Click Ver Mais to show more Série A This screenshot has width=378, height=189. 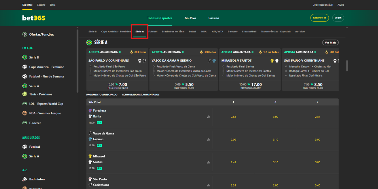[x=330, y=43]
